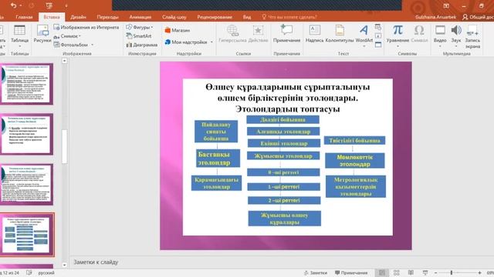Click start-from-beginning icon in quick access toolbar

point(49,5)
